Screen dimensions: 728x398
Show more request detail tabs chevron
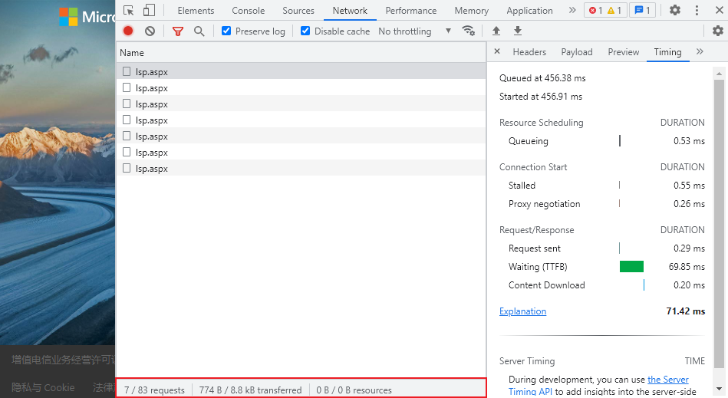click(700, 52)
